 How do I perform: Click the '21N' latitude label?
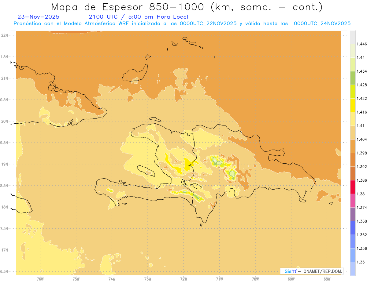point(5,78)
